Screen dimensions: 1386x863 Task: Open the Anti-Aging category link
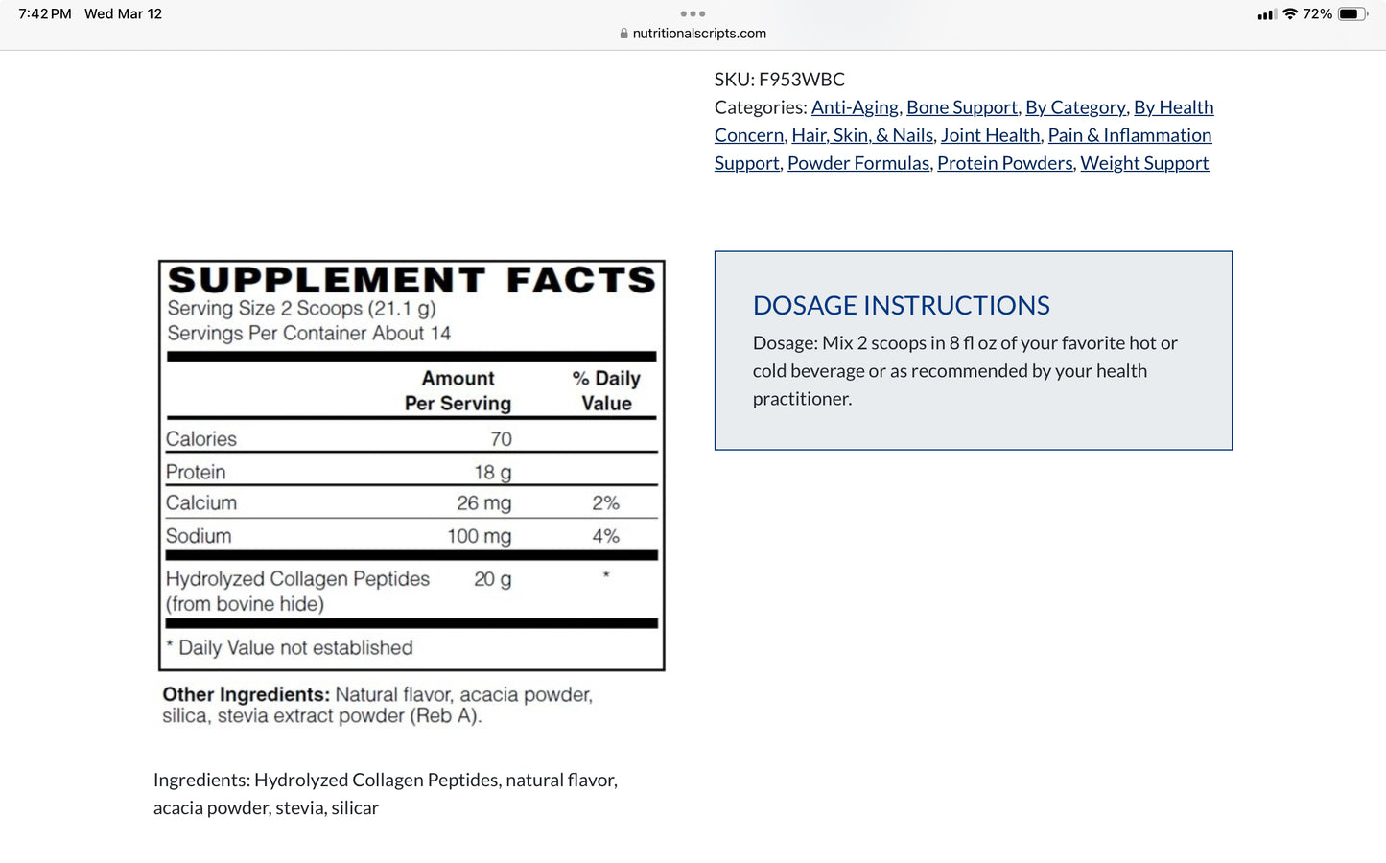855,107
